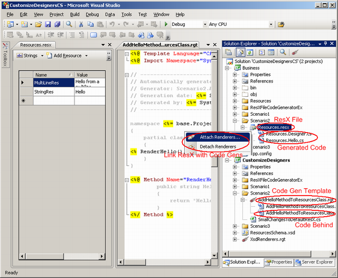Expand the ResourcesSchema.xsd node
The height and width of the screenshot is (278, 338).
pos(234,233)
